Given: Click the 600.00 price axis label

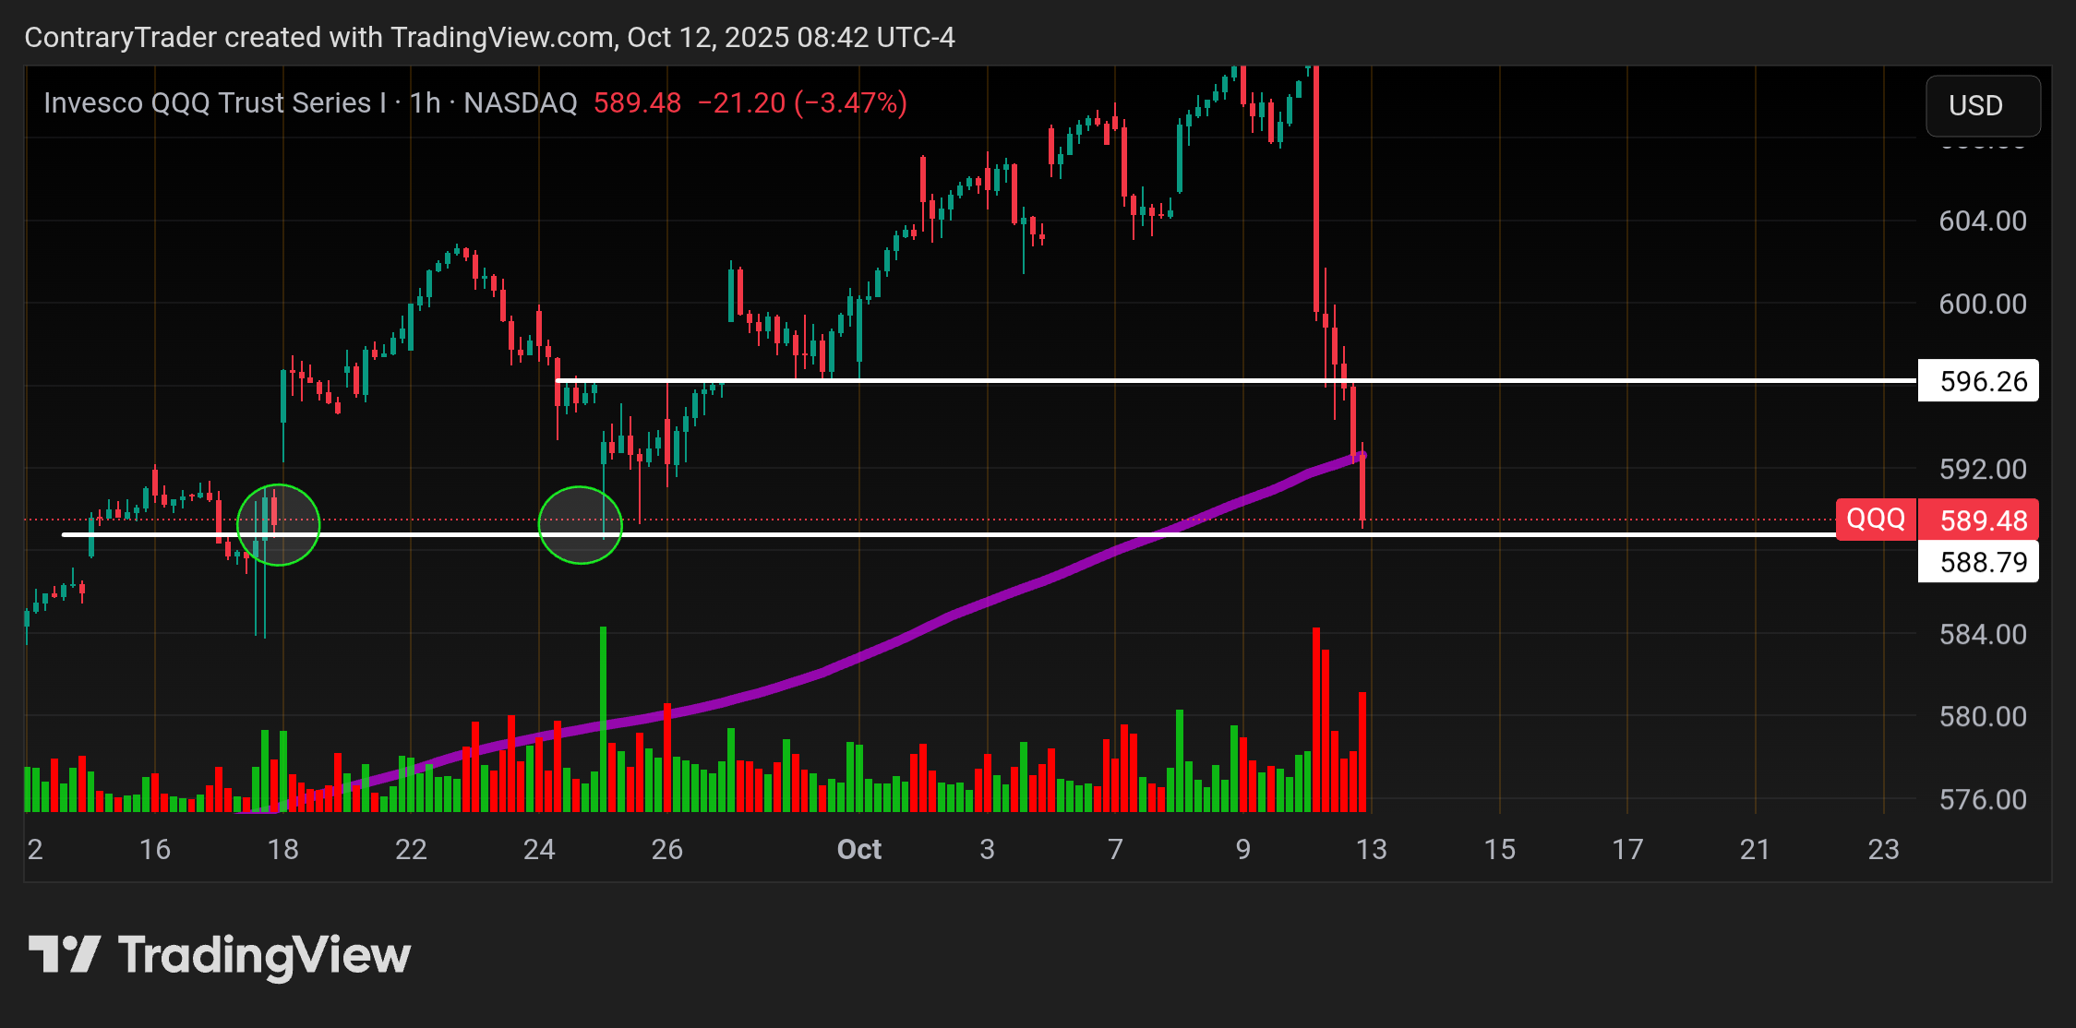Looking at the screenshot, I should click(x=1982, y=304).
